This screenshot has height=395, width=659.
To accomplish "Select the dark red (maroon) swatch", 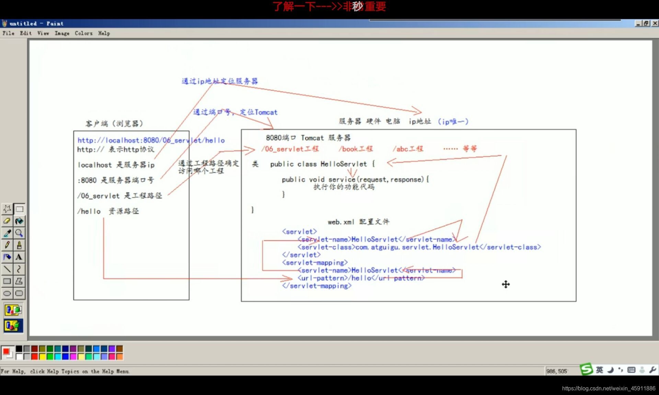I will click(x=35, y=349).
